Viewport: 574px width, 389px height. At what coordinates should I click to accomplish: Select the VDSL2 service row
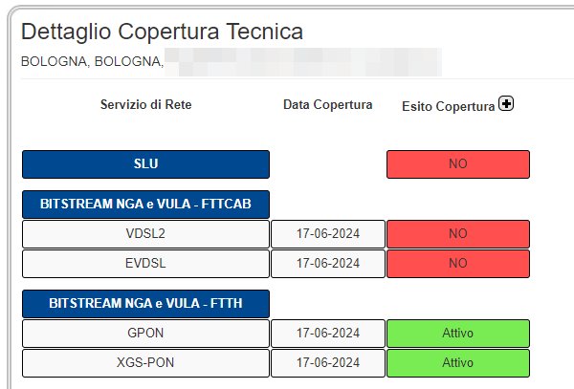[x=145, y=234]
